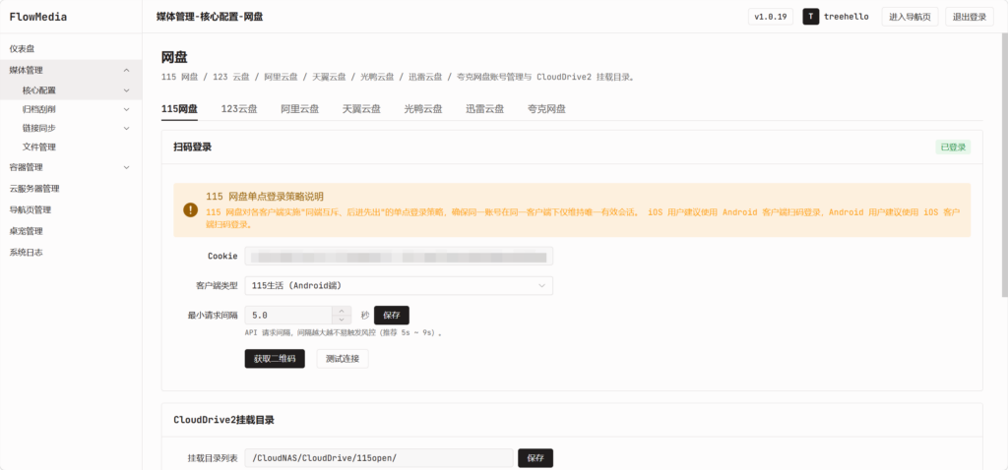Decrease the minimum request interval value
1008x470 pixels.
tap(342, 320)
